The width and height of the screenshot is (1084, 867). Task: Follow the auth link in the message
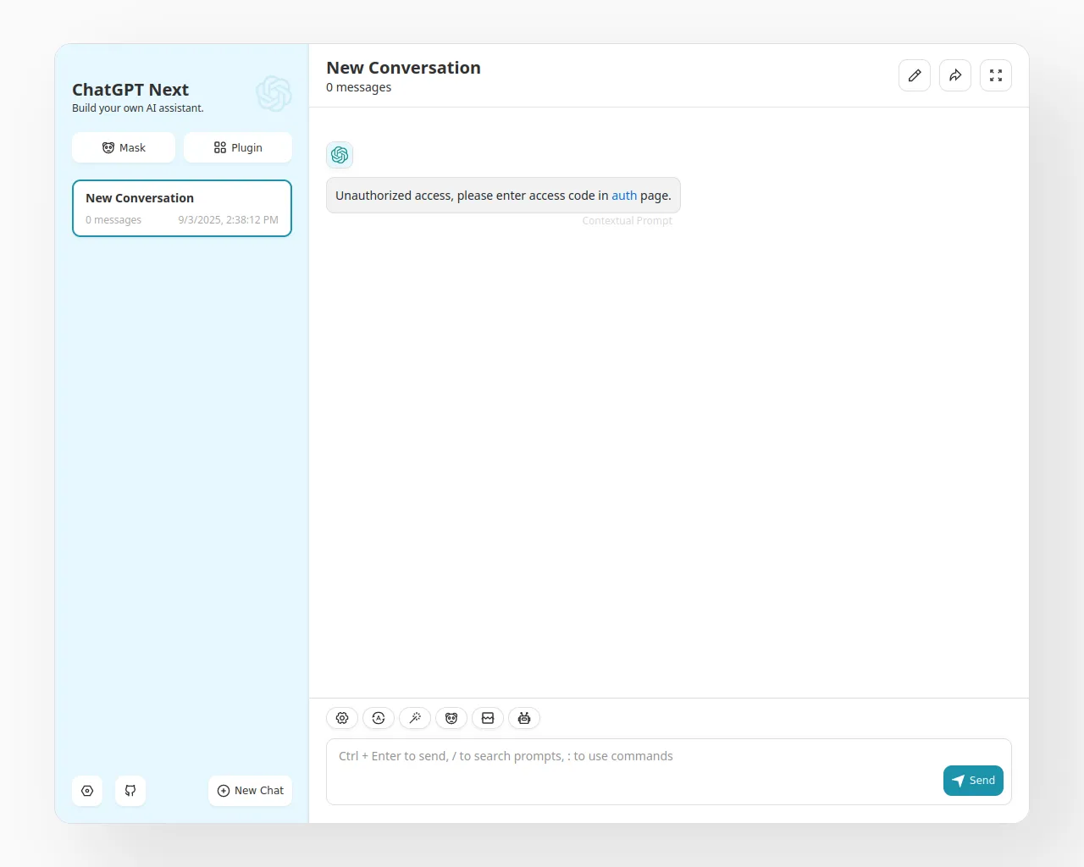(x=624, y=196)
